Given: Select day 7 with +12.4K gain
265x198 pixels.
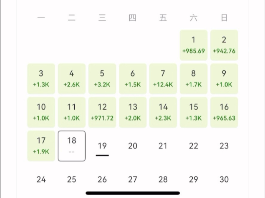Looking at the screenshot, I should point(163,79).
